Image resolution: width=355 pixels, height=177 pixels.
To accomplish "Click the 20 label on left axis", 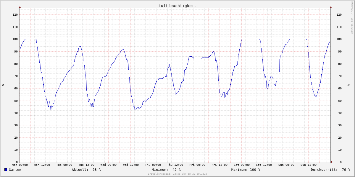I will pos(16,137).
